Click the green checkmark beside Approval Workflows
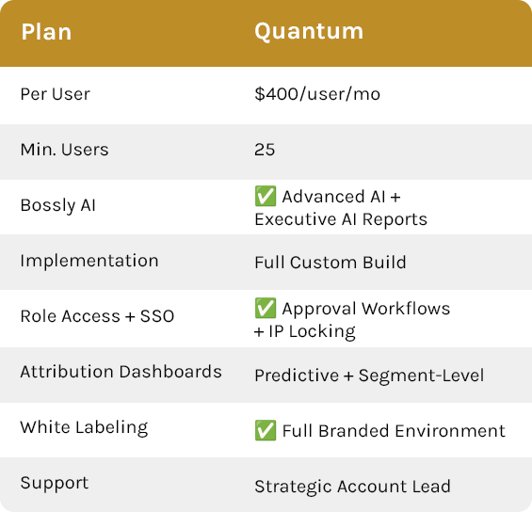Viewport: 532px width, 512px height. 266,308
